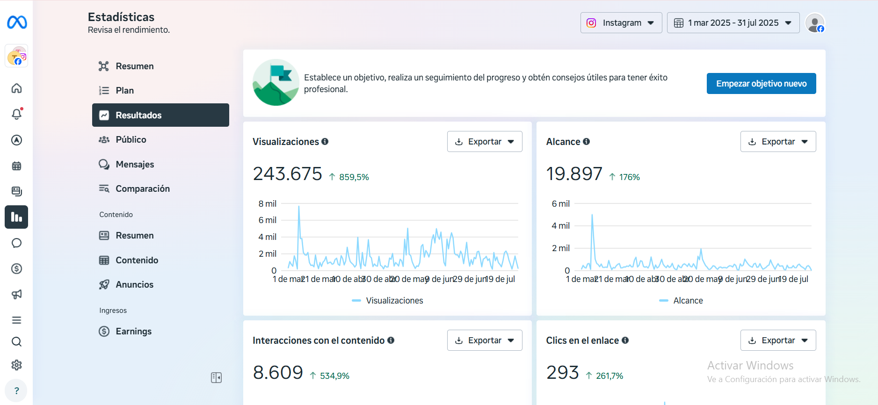
Task: Click Empezar objetivo nuevo button
Action: pos(761,84)
